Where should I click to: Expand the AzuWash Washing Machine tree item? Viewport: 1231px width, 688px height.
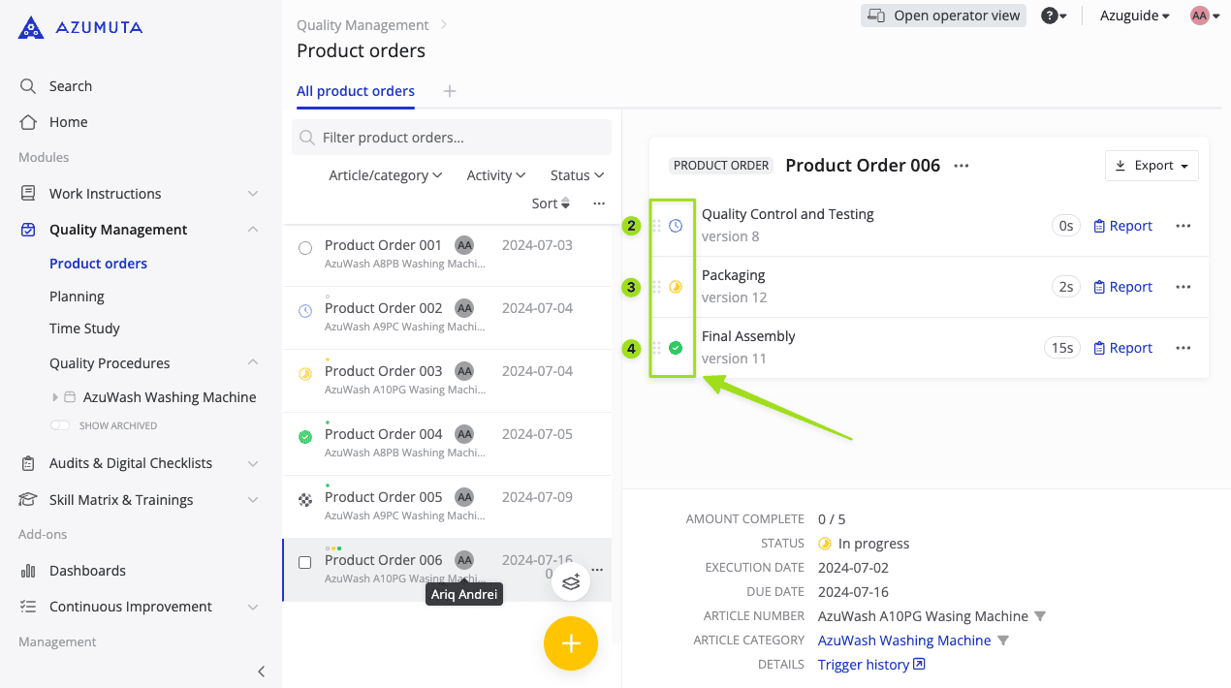click(55, 396)
